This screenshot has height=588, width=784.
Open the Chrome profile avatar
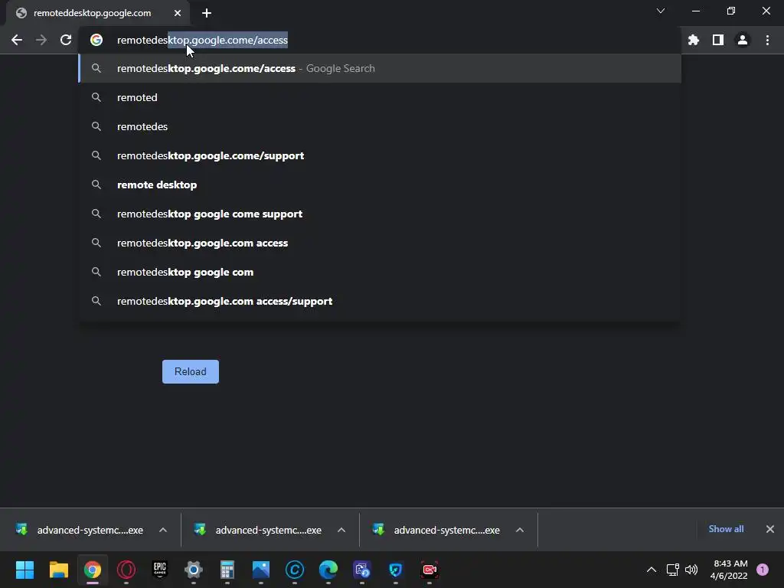tap(743, 40)
